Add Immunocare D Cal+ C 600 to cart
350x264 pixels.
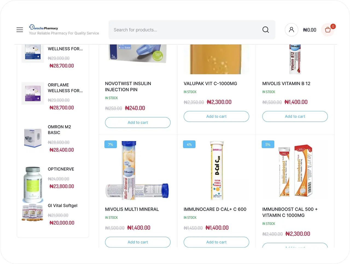point(216,242)
